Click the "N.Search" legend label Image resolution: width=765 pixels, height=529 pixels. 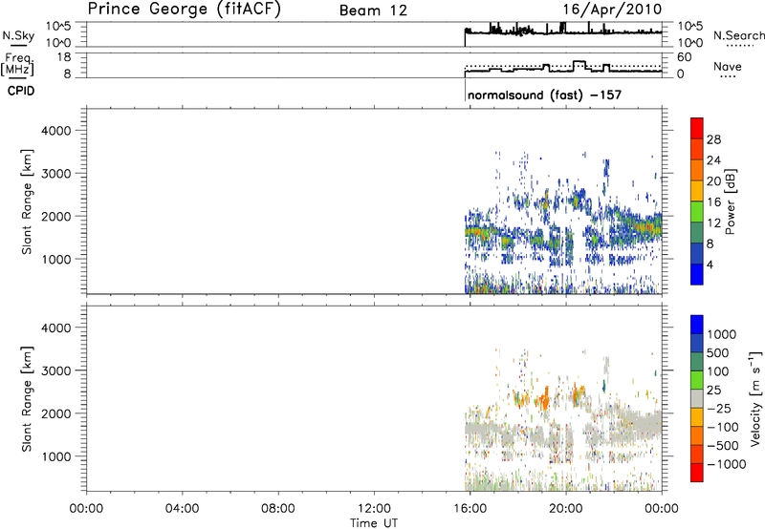738,35
